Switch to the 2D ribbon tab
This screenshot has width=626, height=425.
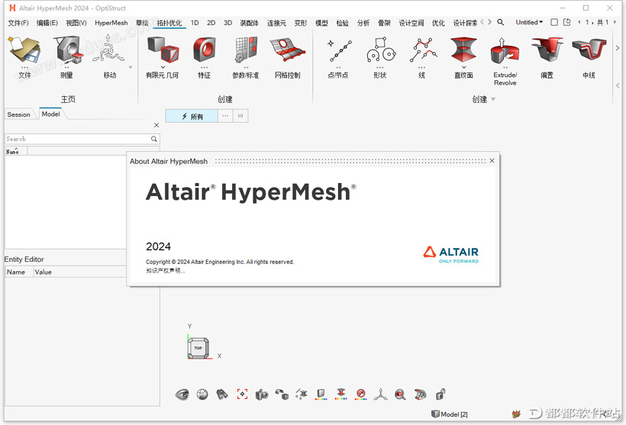pyautogui.click(x=211, y=23)
